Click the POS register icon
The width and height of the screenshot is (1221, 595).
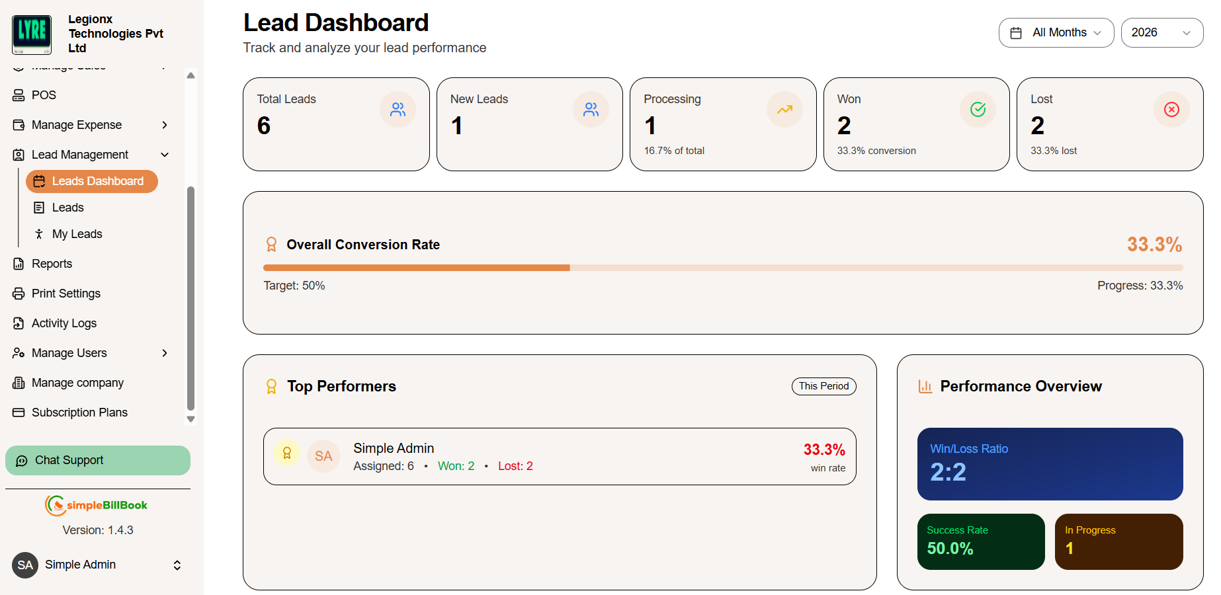coord(19,95)
